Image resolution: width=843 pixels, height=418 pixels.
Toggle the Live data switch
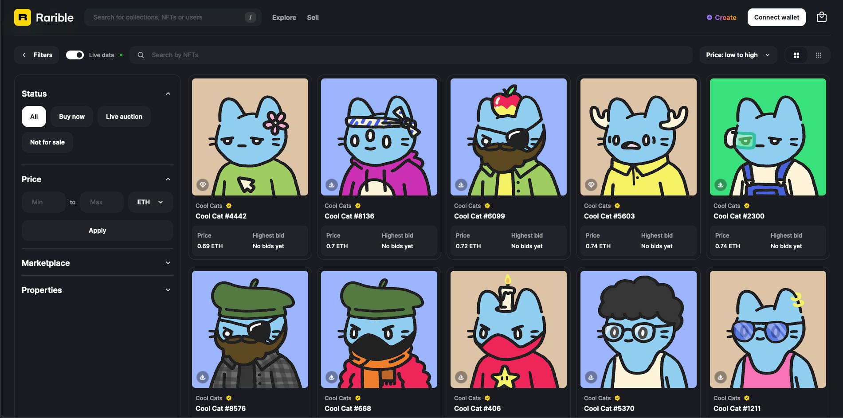pos(75,55)
